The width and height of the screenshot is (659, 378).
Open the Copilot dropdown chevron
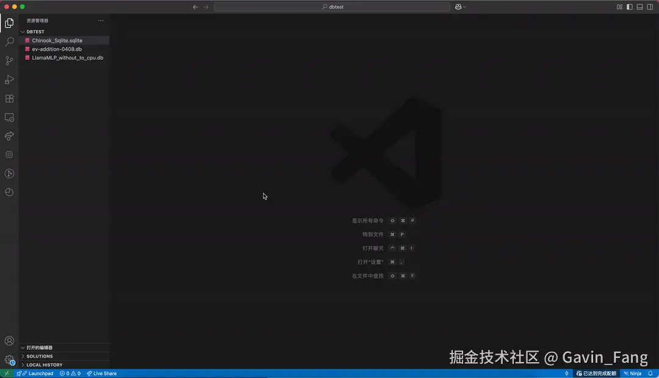[x=464, y=7]
